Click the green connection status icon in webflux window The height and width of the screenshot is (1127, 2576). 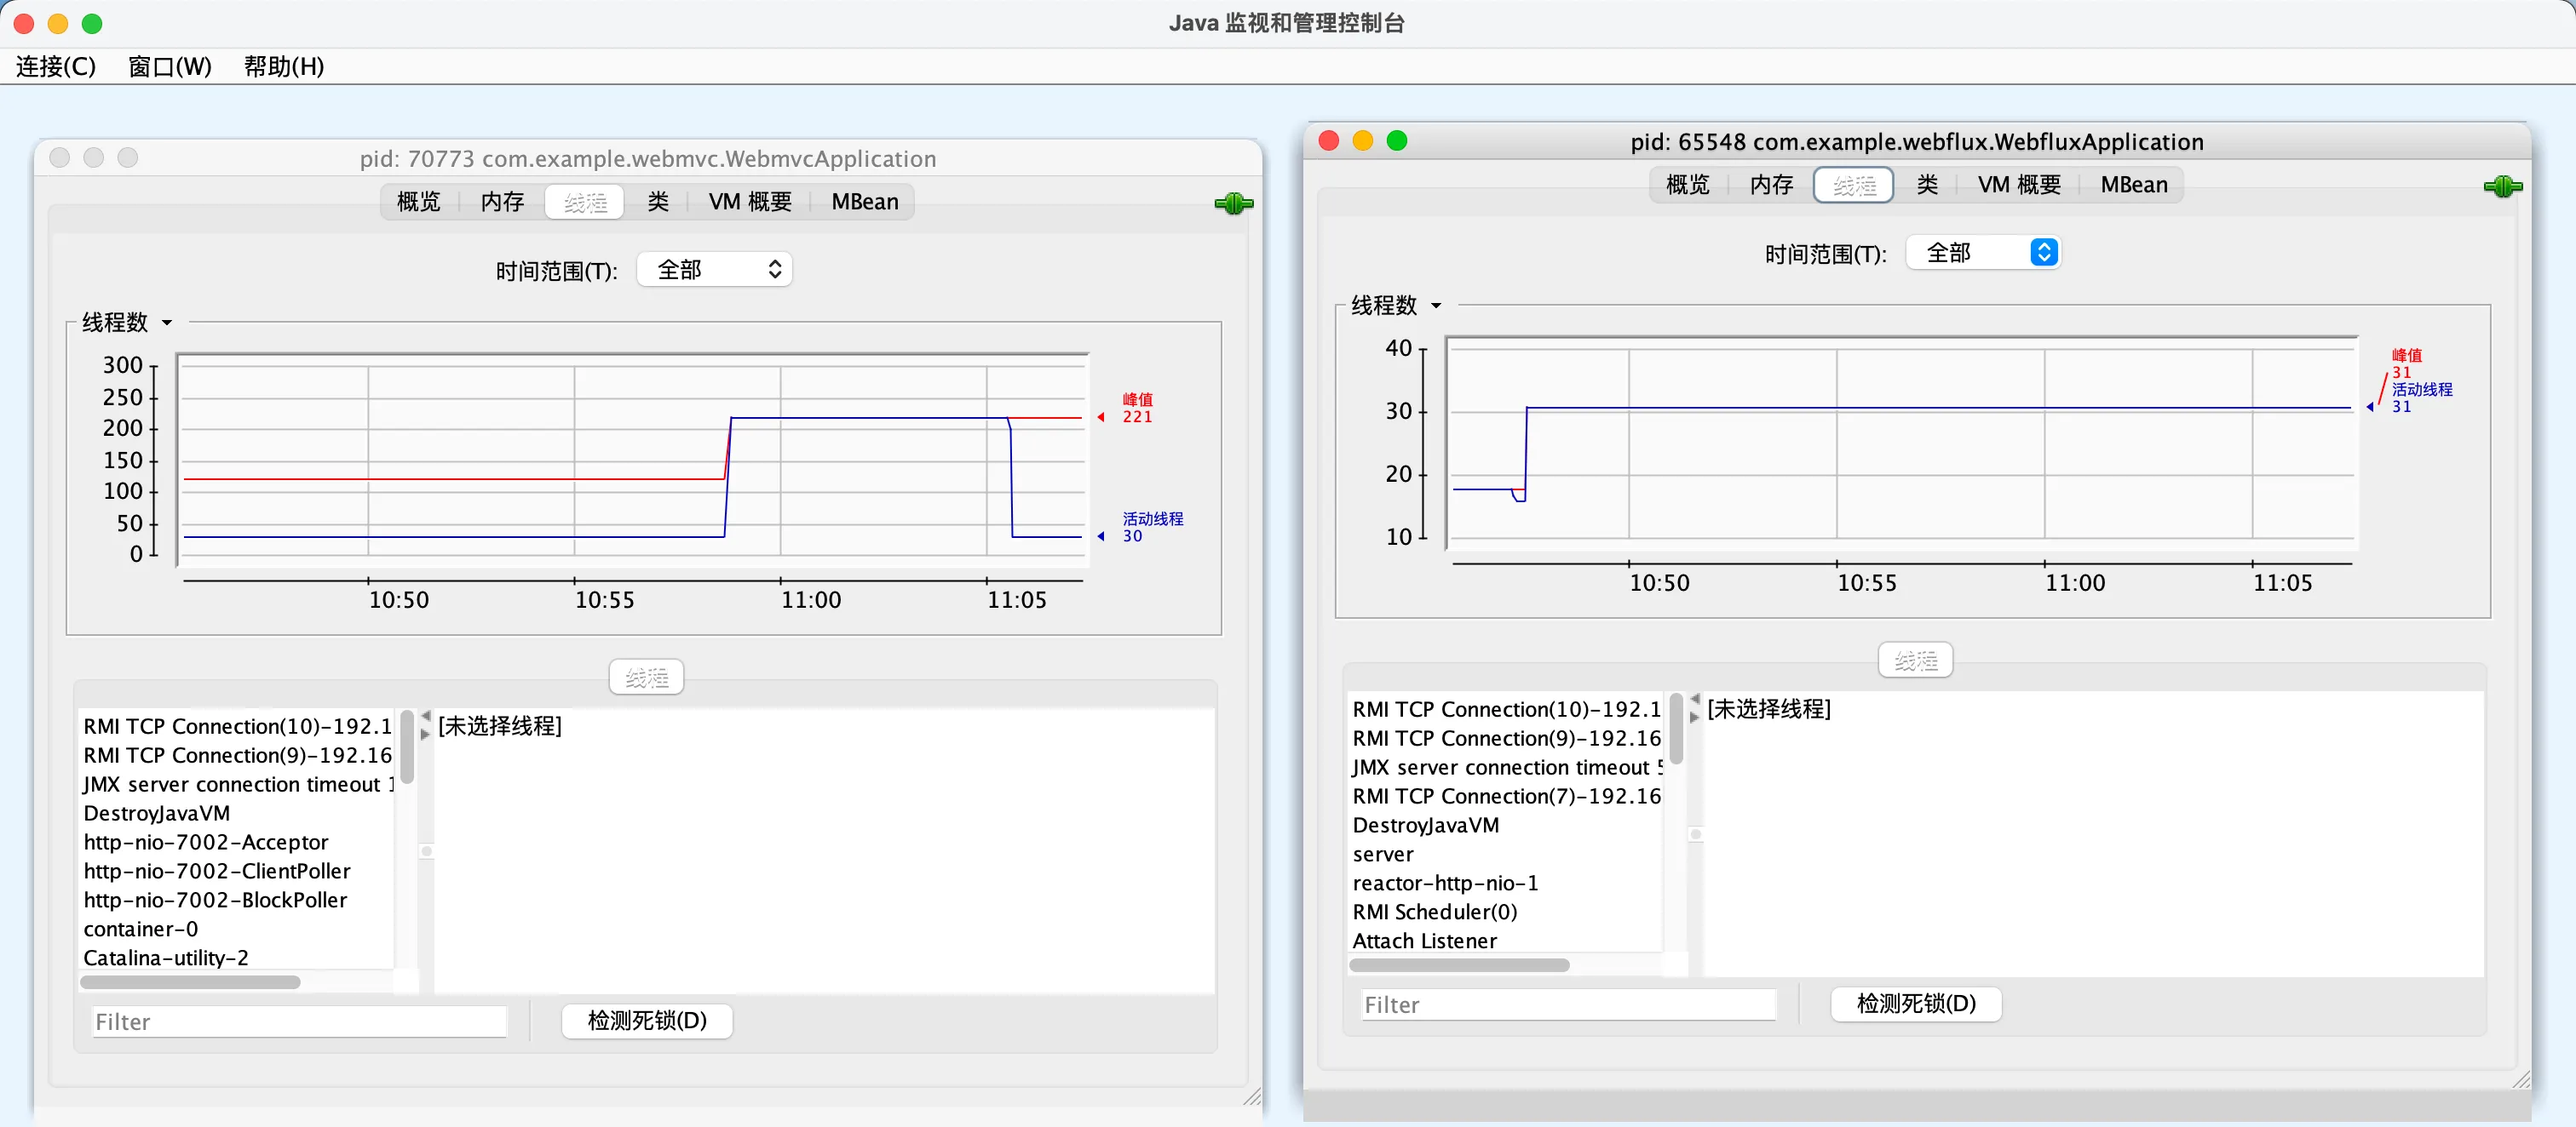point(2503,186)
